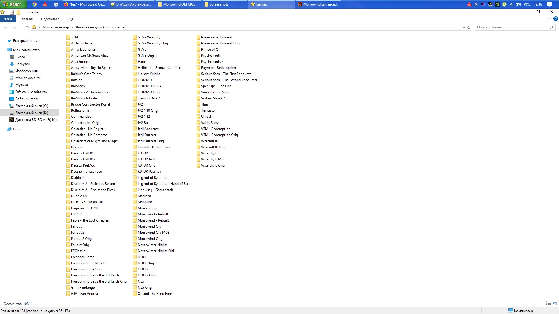Open the Вид ribbon tab
Screen dimensions: 559x314
point(70,19)
